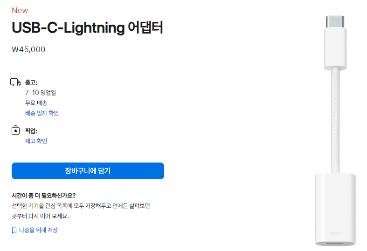Viewport: 367px width, 251px height.
Task: Click the 7-10 영업일 delivery estimate
Action: [41, 93]
